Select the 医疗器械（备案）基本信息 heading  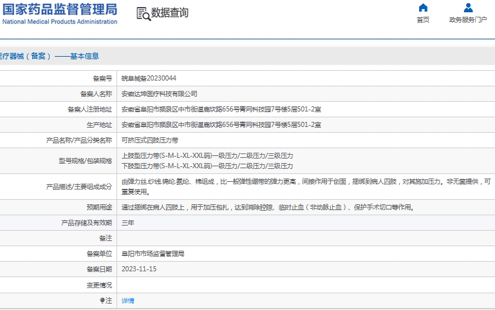(x=50, y=56)
